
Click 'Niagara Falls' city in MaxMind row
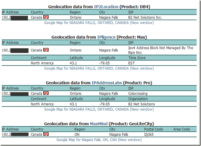pyautogui.click(x=119, y=135)
